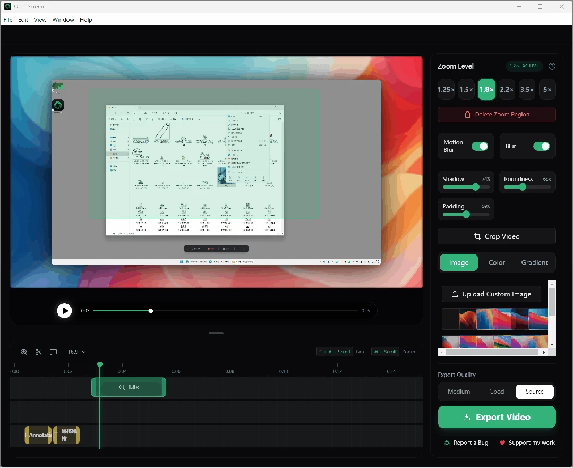The width and height of the screenshot is (573, 468).
Task: Select the first background wallpaper thumbnail row
Action: 495,319
